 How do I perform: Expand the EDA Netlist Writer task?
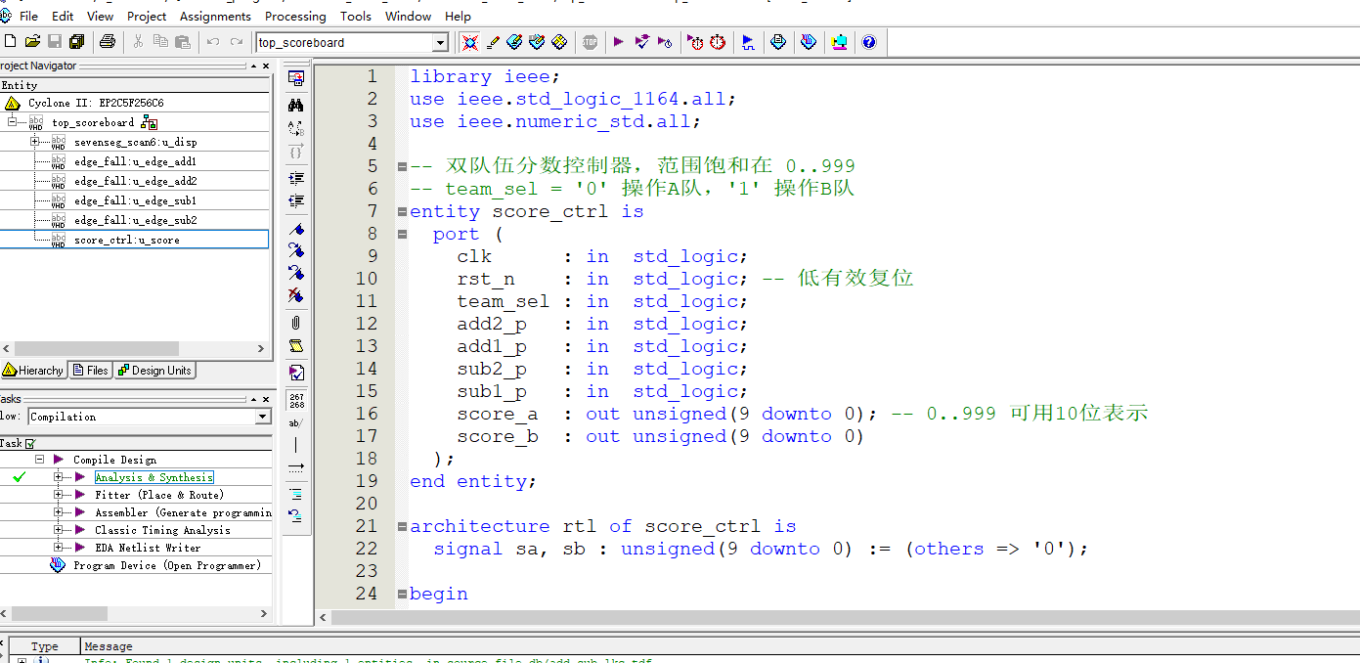point(59,548)
